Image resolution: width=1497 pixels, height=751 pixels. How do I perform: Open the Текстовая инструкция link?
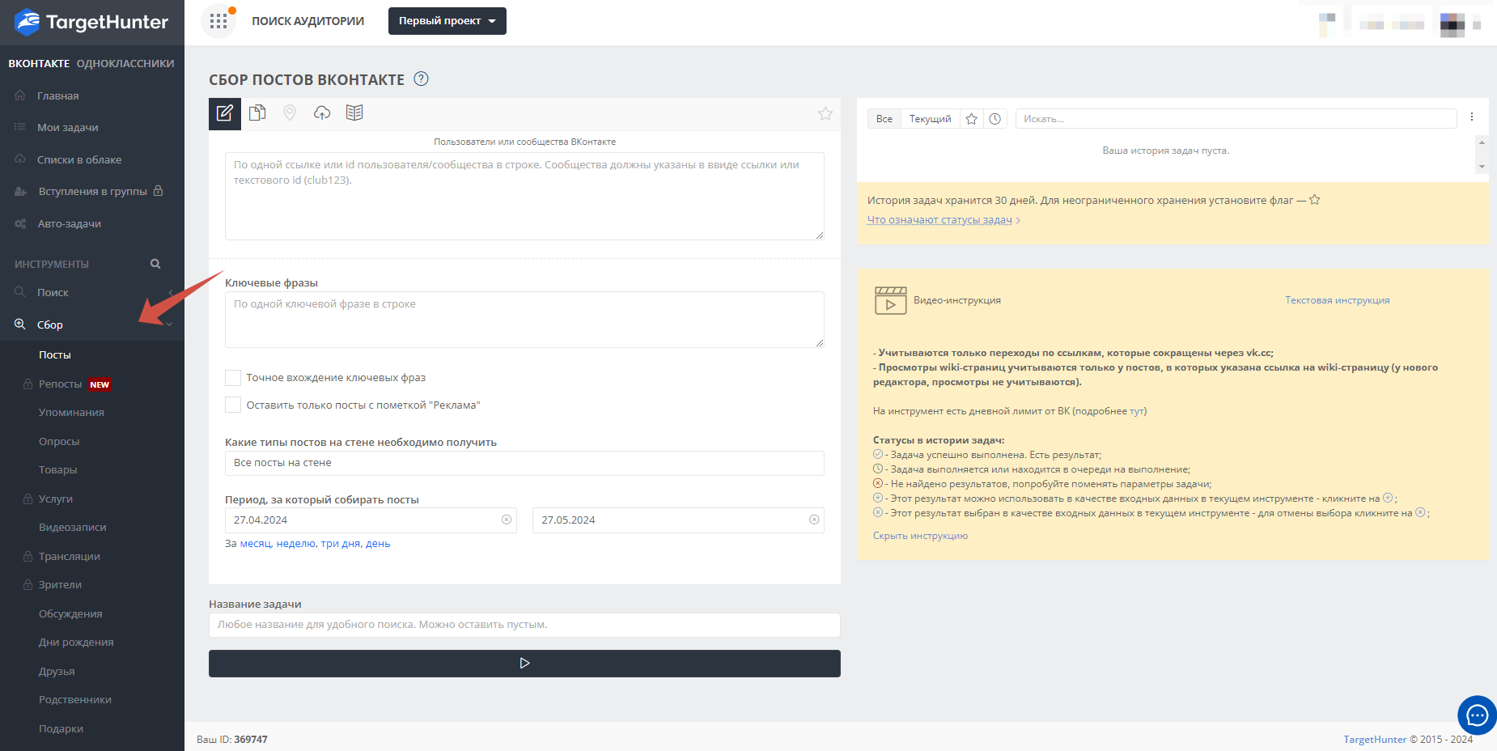[x=1337, y=300]
